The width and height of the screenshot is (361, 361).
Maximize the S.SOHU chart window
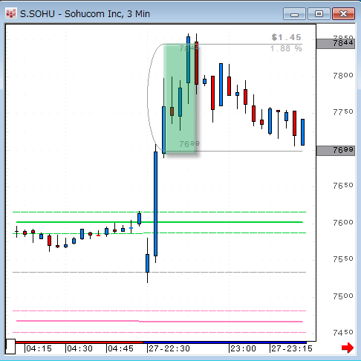point(319,13)
